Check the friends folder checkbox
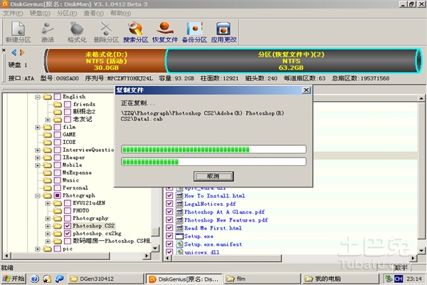This screenshot has width=427, height=285. (68, 104)
